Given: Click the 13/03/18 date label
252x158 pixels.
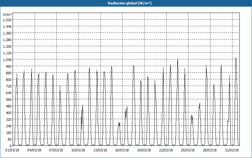Looking at the screenshot, I should [100, 150].
